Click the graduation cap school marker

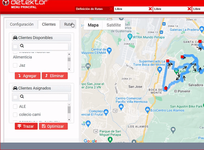(173, 130)
